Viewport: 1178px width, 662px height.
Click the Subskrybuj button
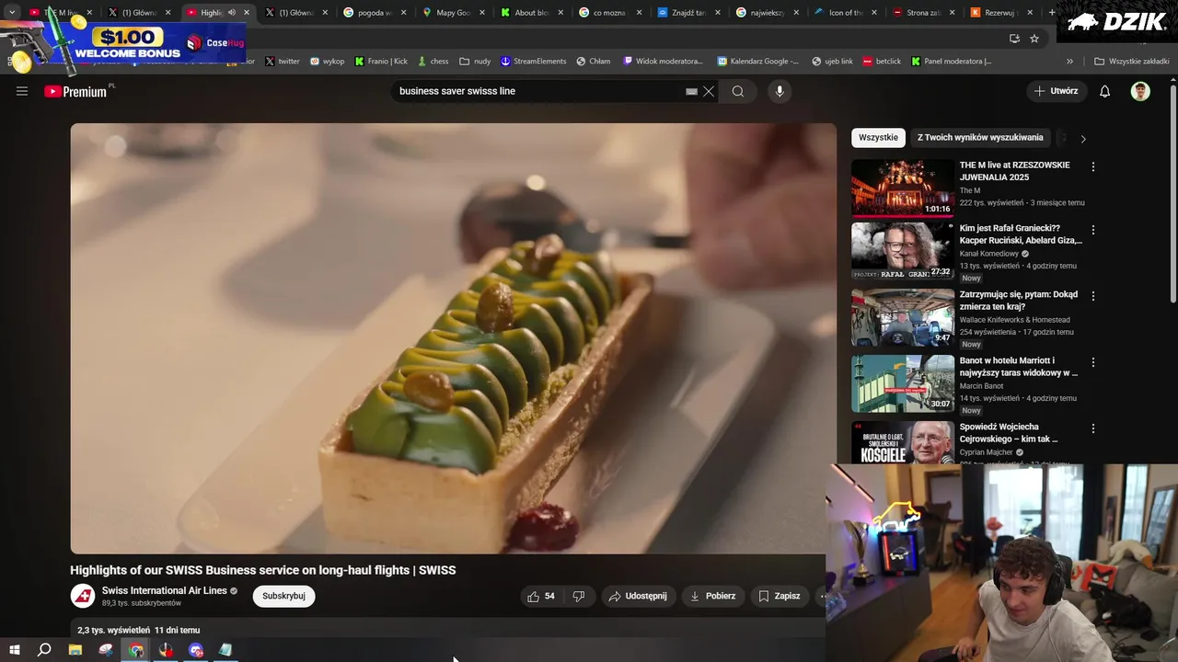pos(283,596)
